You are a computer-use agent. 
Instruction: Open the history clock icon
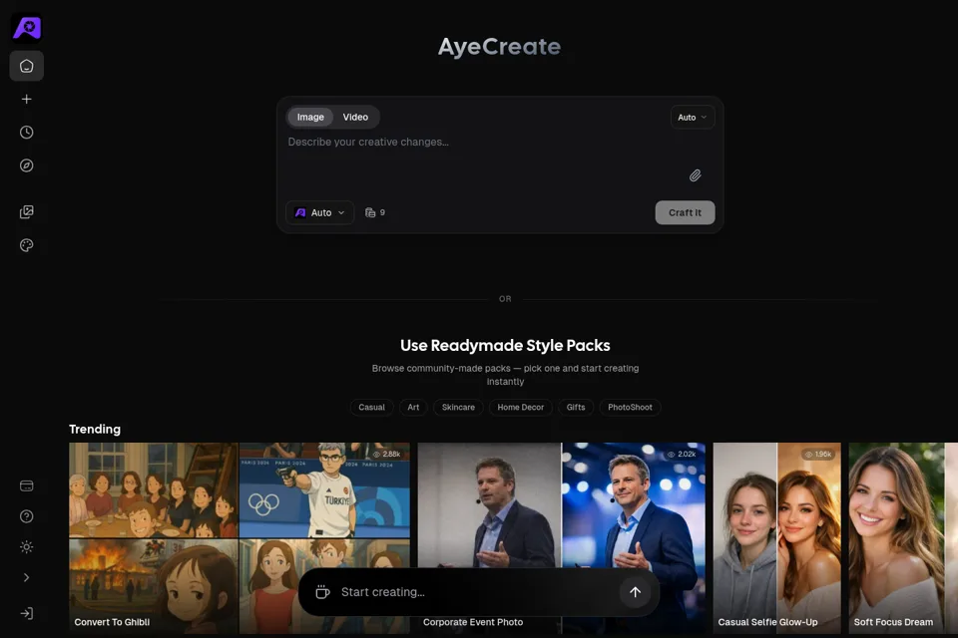(x=26, y=133)
